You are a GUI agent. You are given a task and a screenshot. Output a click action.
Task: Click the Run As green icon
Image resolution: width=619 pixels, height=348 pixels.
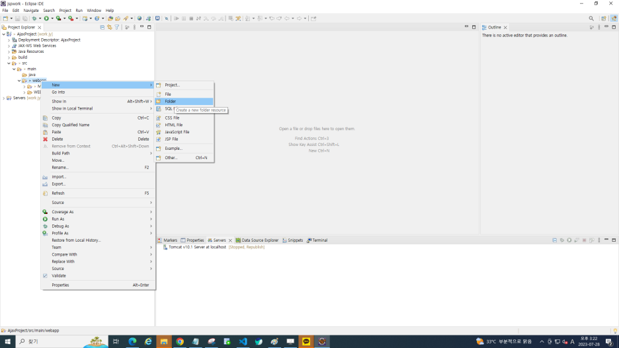[46, 219]
